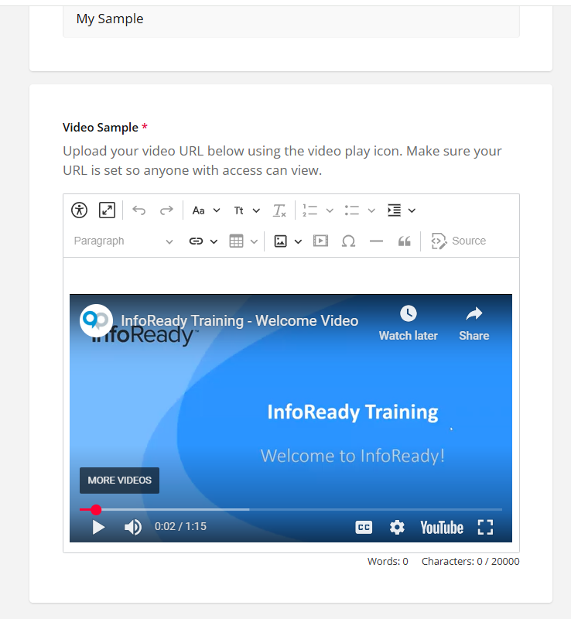
Task: Open the InfoReady Training - Welcome Video title
Action: [240, 320]
